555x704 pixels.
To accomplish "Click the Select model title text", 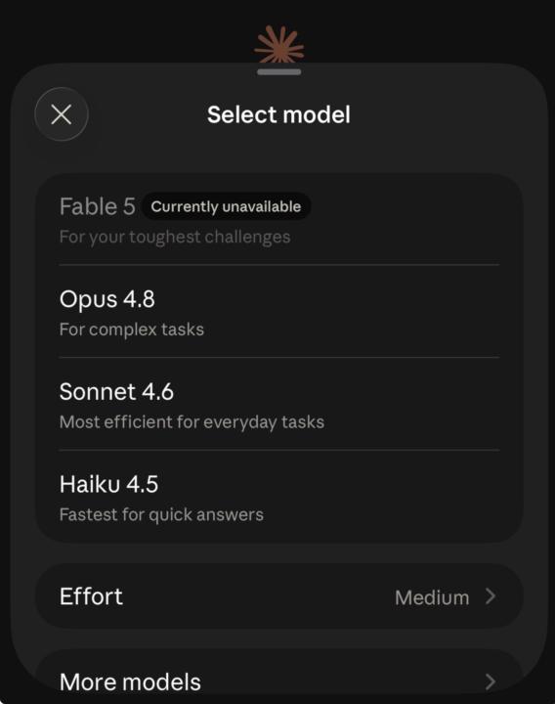I will [x=278, y=114].
